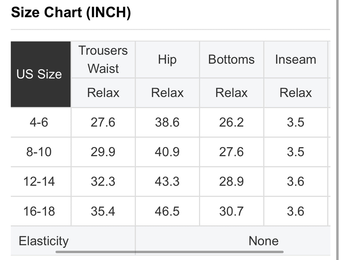Viewport: 341px width, 260px height.
Task: Click the horizontal scrollbar under the table
Action: pyautogui.click(x=170, y=252)
